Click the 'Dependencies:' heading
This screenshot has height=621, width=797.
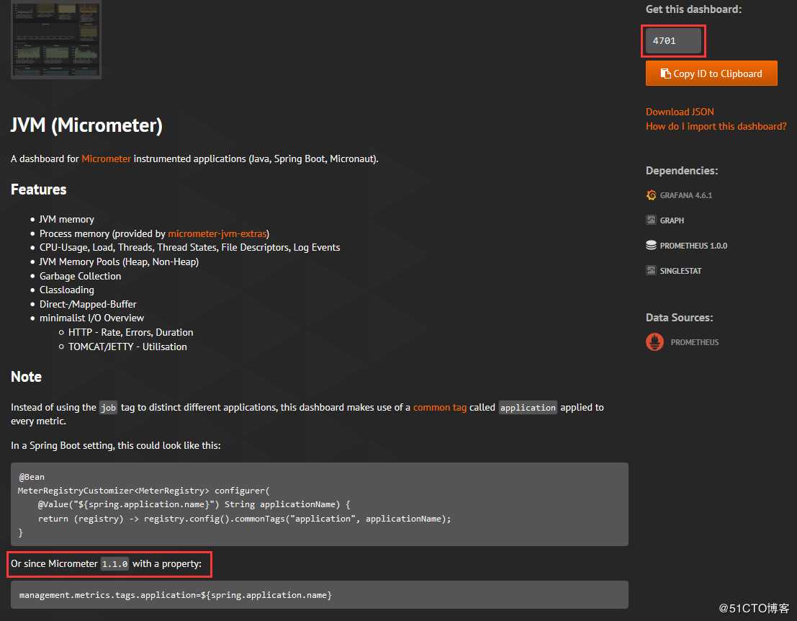[682, 171]
